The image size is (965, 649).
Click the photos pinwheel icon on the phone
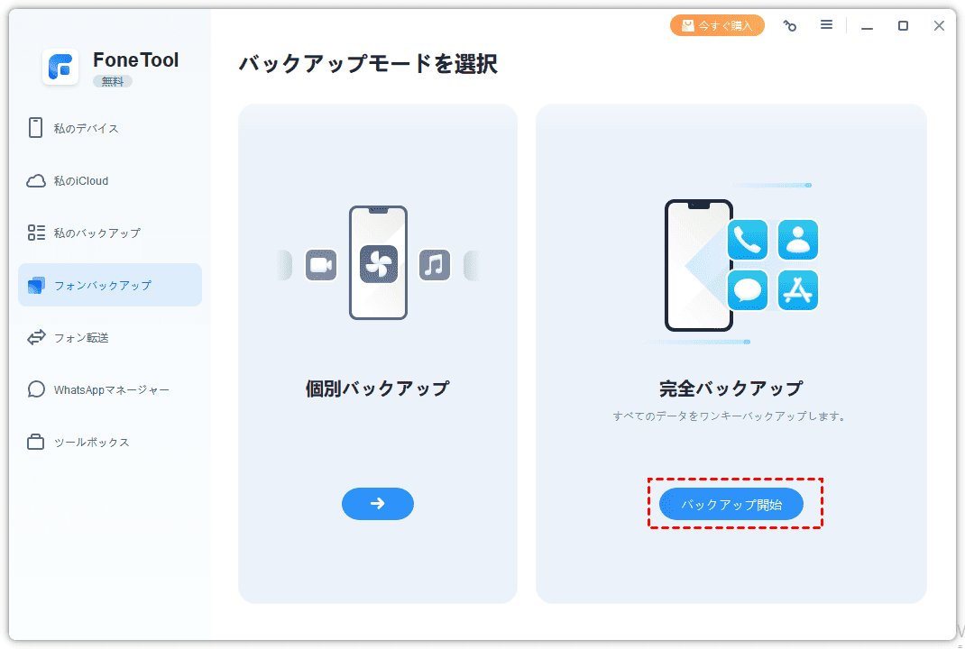(x=379, y=264)
